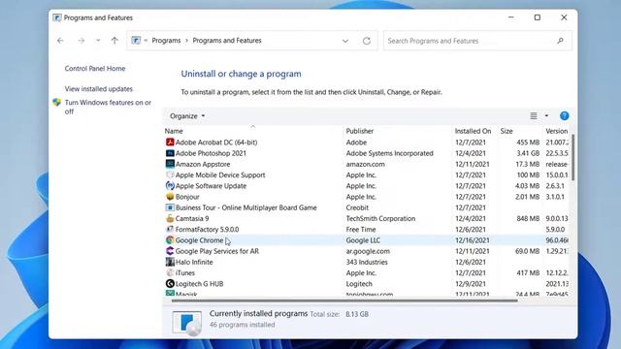Viewport: 621px width, 349px height.
Task: Click the Adobe Photoshop 2021 icon
Action: point(170,153)
